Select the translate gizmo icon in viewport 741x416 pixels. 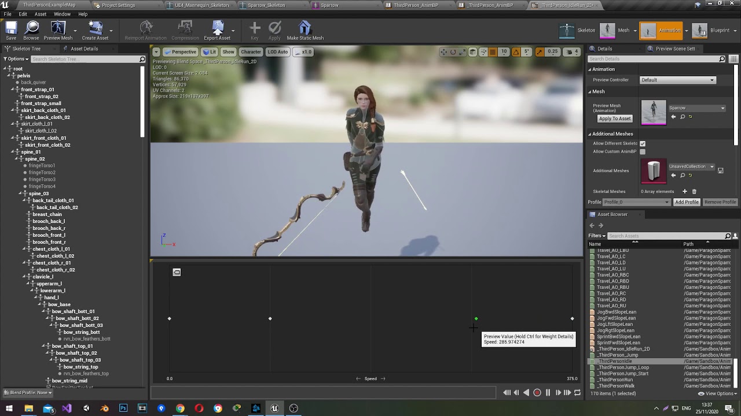click(443, 52)
